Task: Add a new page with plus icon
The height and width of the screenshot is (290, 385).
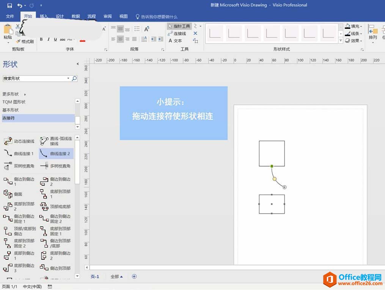Action: [x=134, y=276]
